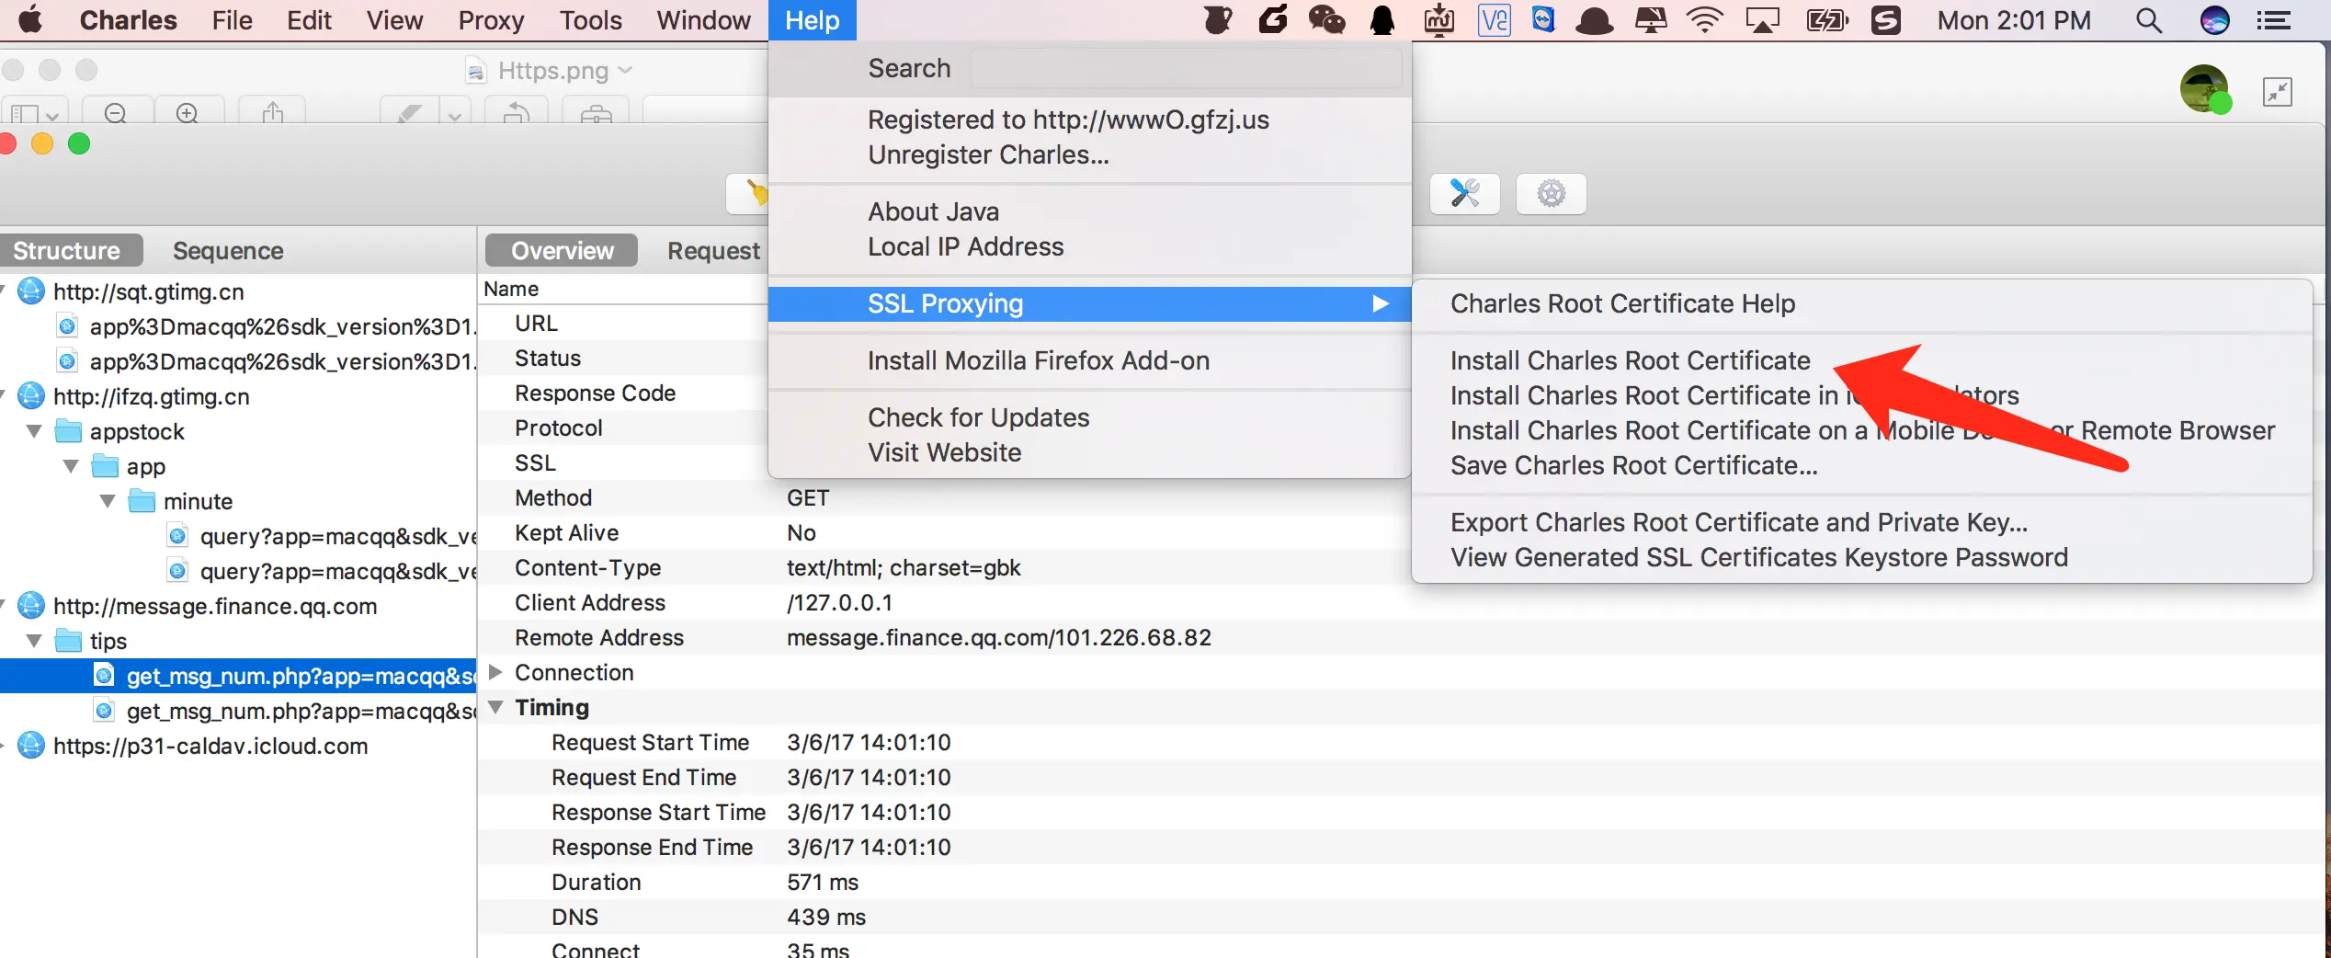
Task: Open Spotlight search magnifier in menu bar
Action: 2148,20
